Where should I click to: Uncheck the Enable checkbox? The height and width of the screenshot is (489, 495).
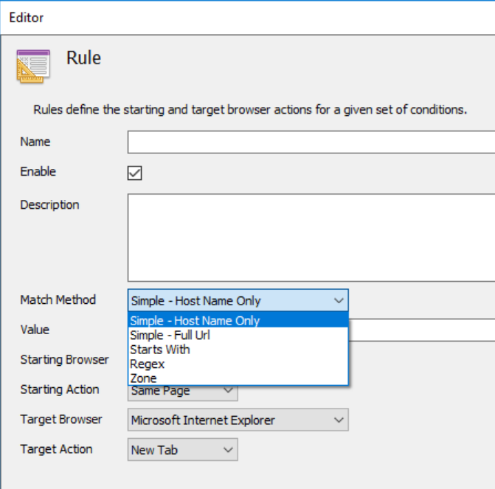pyautogui.click(x=134, y=173)
